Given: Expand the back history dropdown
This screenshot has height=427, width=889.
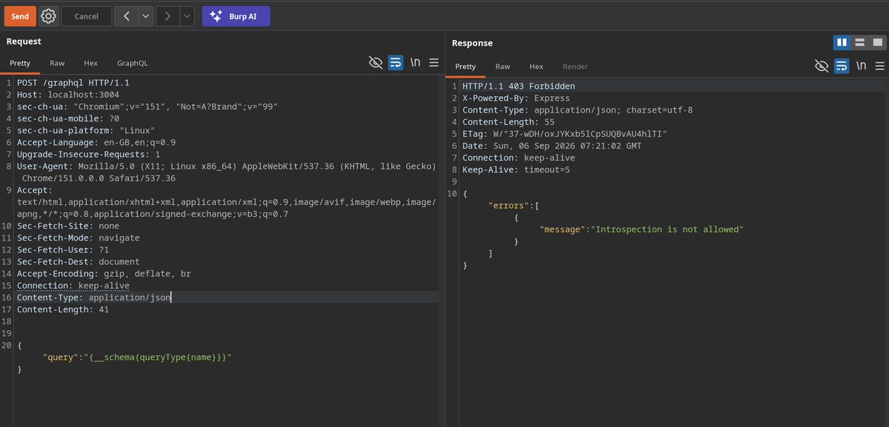Looking at the screenshot, I should (x=145, y=16).
